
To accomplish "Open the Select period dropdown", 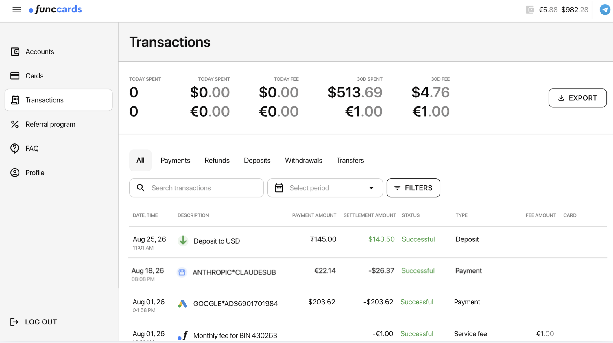I will [325, 188].
